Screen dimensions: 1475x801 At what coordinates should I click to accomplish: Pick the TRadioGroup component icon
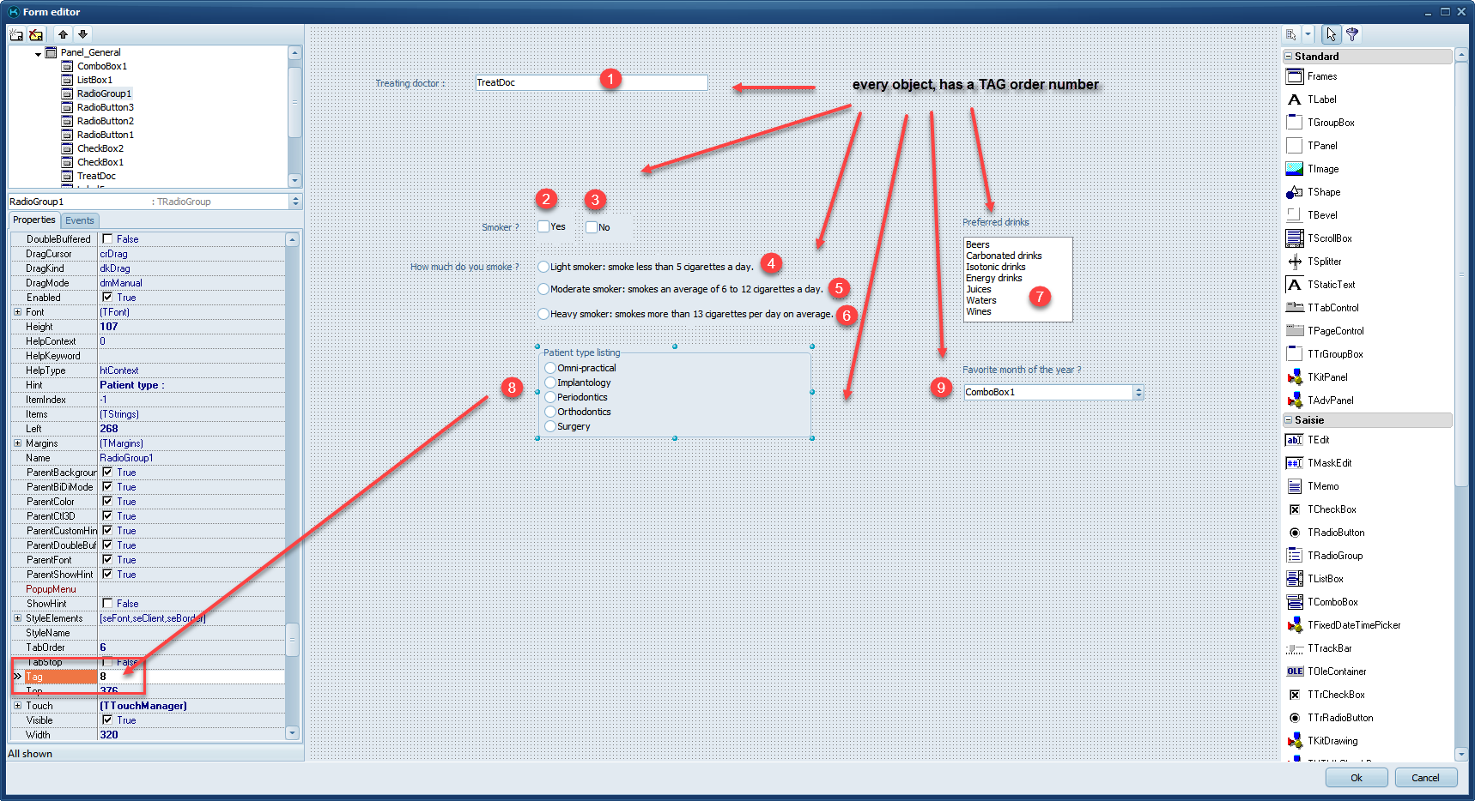point(1294,556)
